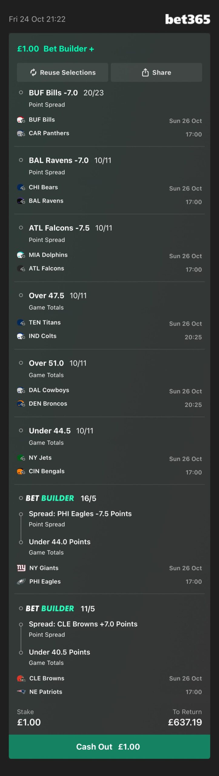Select the BUF Bills -7.0 status circle
This screenshot has width=219, height=776.
pyautogui.click(x=21, y=92)
